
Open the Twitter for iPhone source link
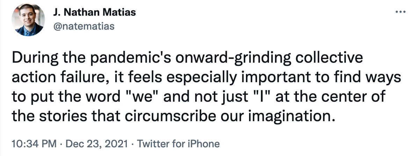coord(179,144)
